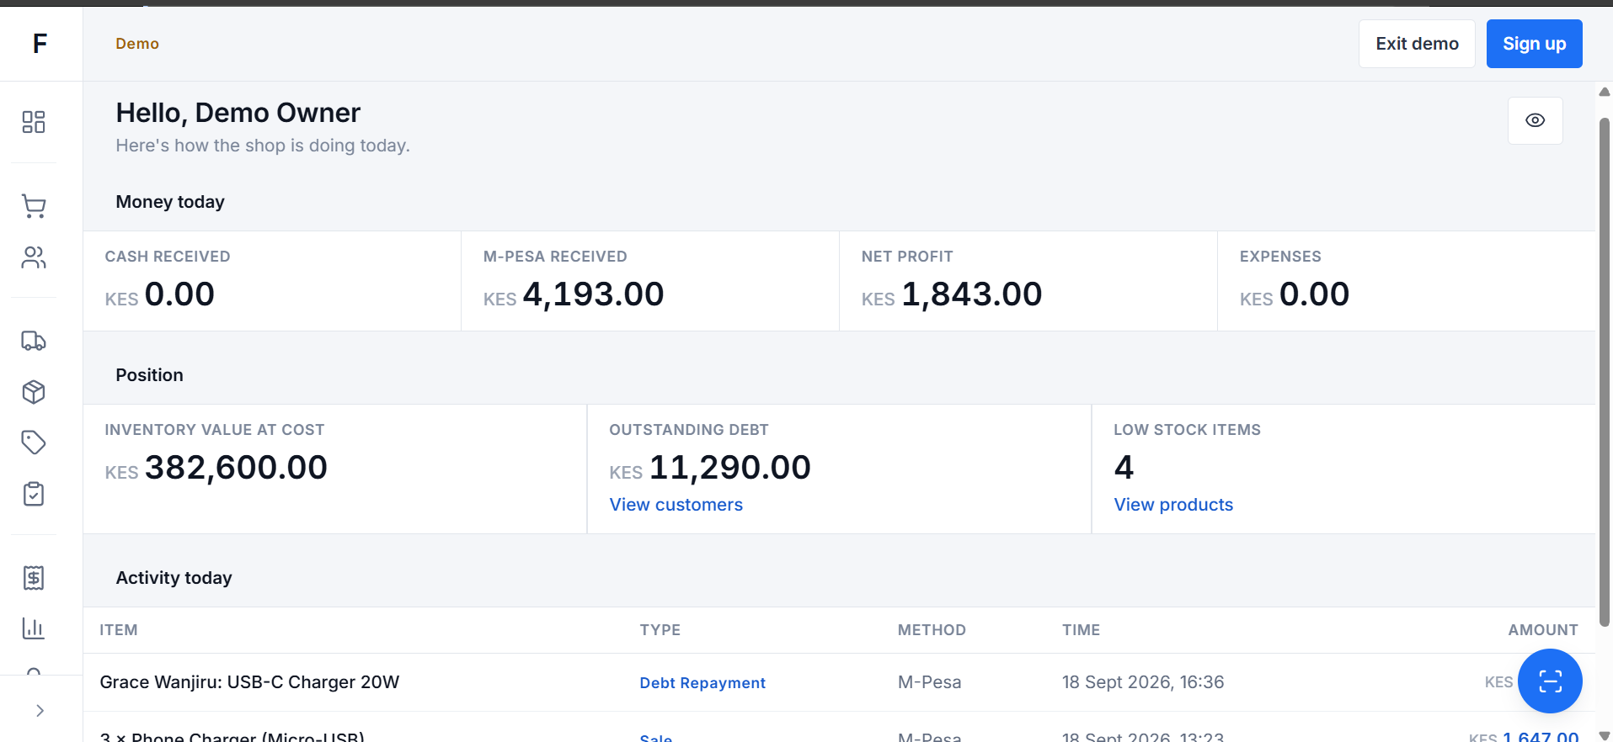Open the delivery truck suppliers icon
The height and width of the screenshot is (742, 1613).
[x=34, y=341]
